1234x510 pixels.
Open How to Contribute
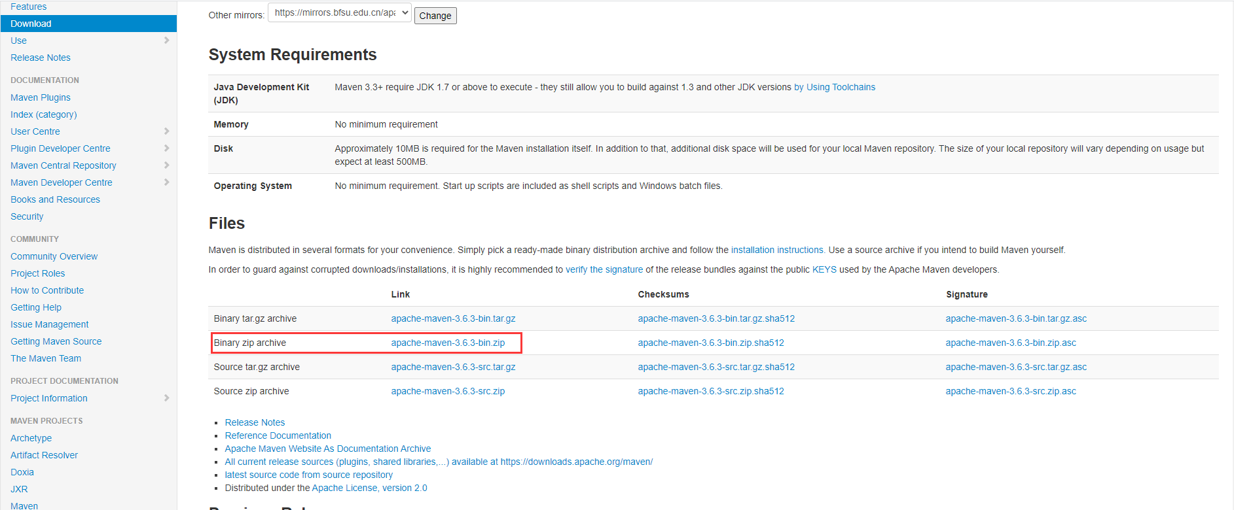tap(47, 290)
